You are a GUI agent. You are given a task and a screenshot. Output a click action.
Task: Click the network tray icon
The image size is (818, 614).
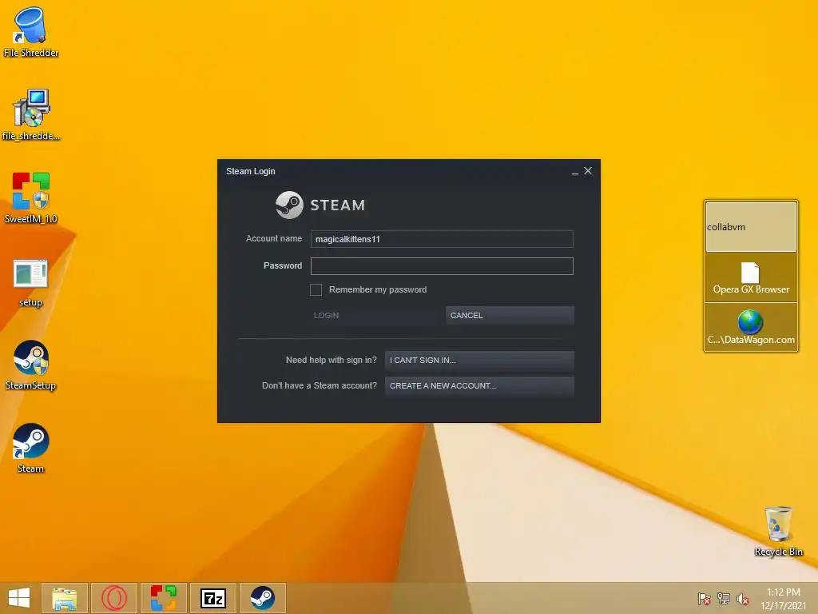pyautogui.click(x=724, y=598)
